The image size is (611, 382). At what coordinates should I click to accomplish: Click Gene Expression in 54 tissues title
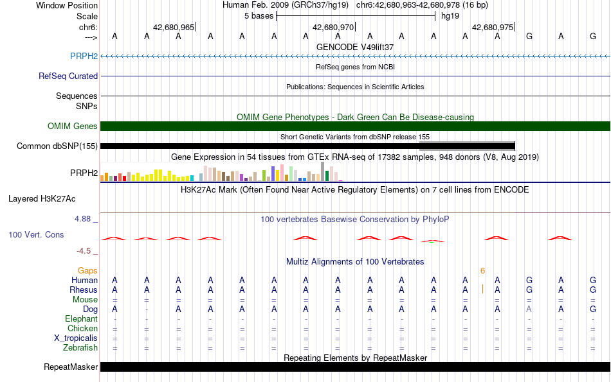click(355, 157)
